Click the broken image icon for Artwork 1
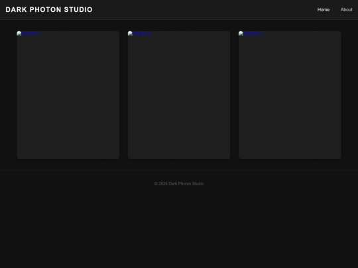This screenshot has height=268, width=358. pyautogui.click(x=19, y=34)
